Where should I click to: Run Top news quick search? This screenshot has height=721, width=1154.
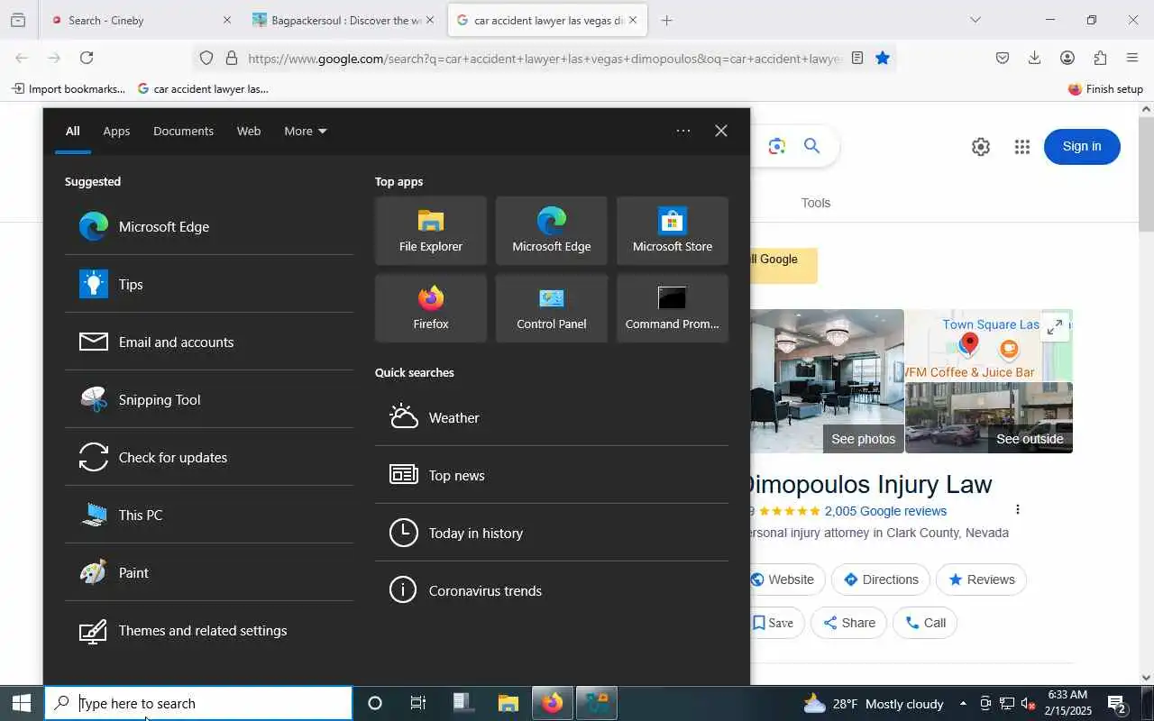coord(552,475)
